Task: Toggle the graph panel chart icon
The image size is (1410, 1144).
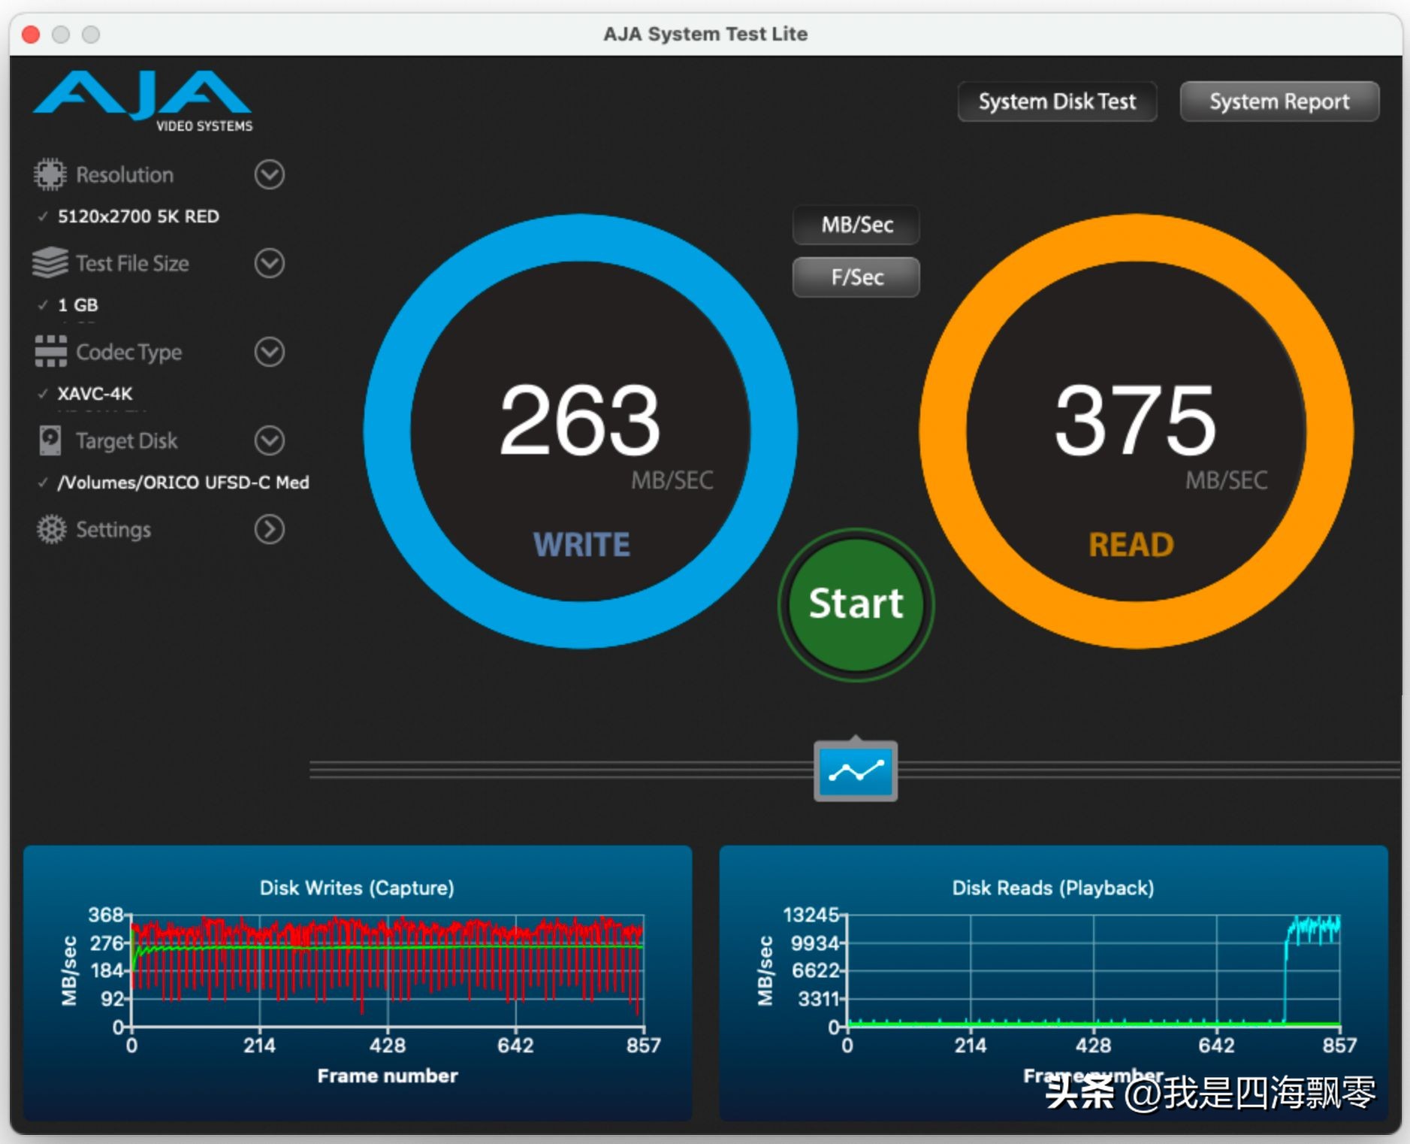Action: click(856, 770)
